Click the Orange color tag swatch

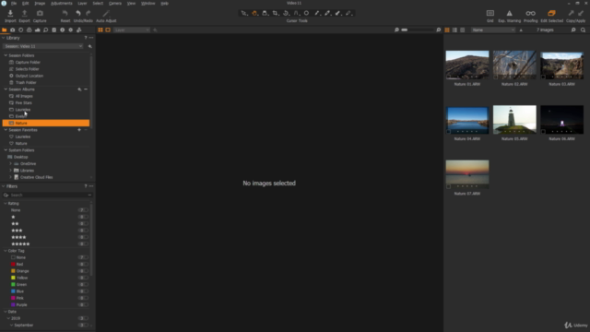pyautogui.click(x=13, y=271)
